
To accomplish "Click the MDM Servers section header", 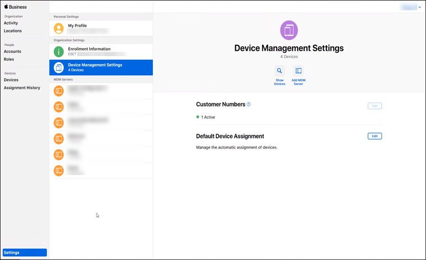I will pos(63,80).
